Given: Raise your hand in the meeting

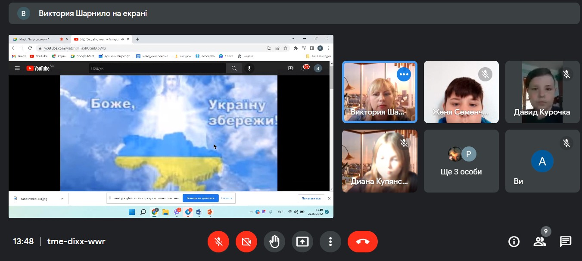Looking at the screenshot, I should pos(274,242).
